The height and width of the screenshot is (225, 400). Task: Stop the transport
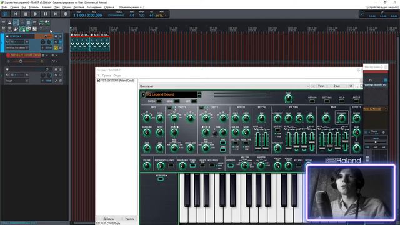(x=26, y=14)
